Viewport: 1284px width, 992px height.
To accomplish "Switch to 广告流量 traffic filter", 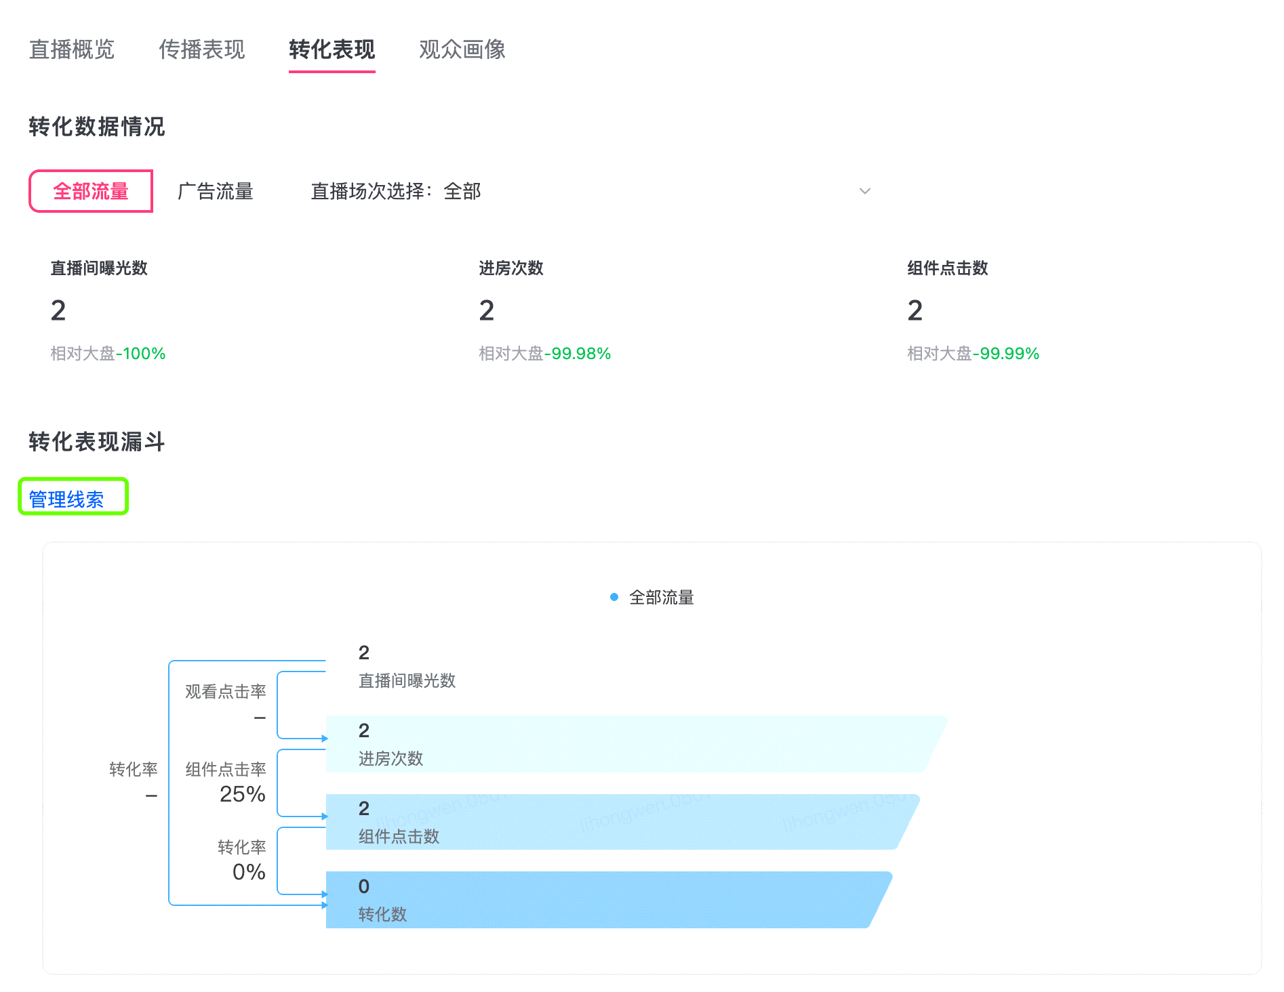I will (216, 191).
